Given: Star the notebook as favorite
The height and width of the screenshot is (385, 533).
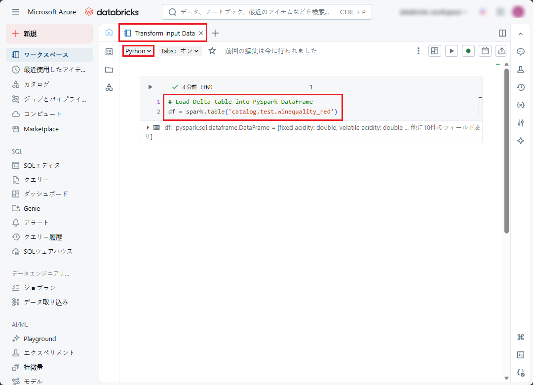Looking at the screenshot, I should (212, 51).
